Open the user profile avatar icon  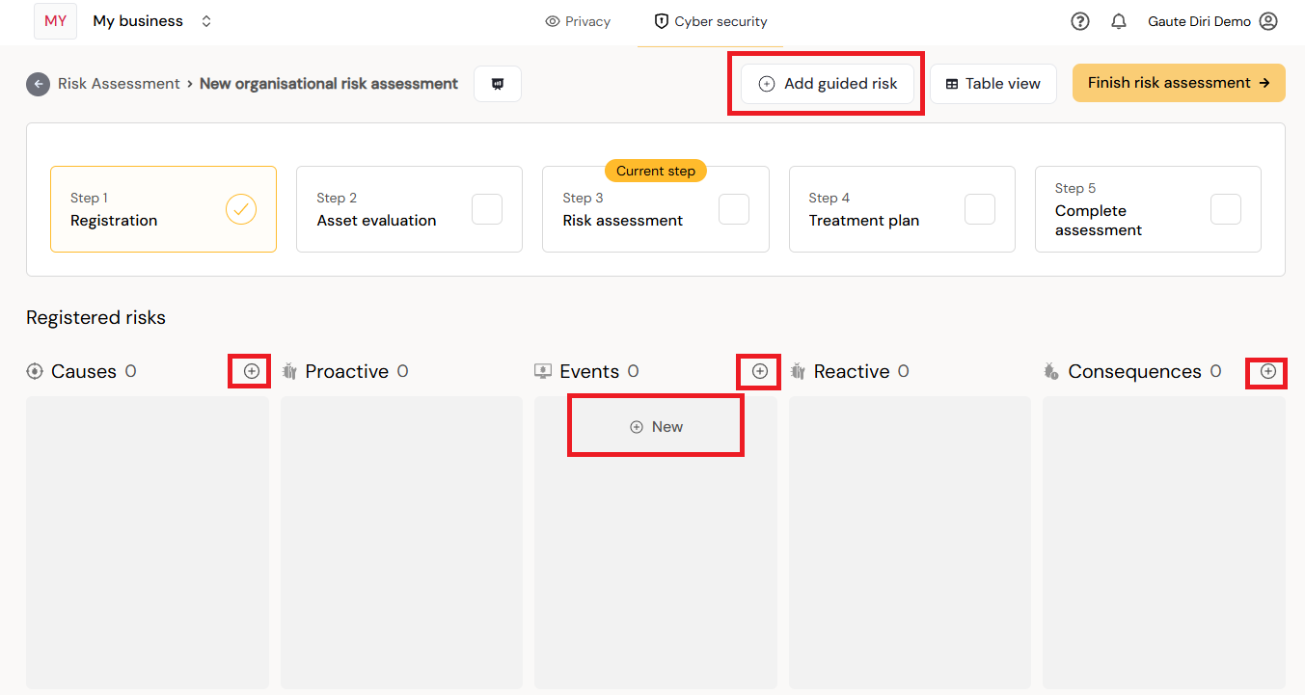[1268, 21]
